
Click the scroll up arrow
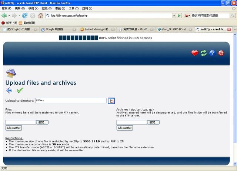click(235, 35)
